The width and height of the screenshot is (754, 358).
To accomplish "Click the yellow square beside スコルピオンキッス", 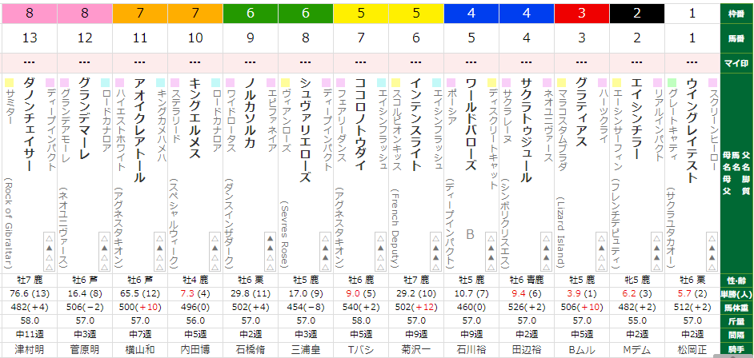I will click(395, 82).
